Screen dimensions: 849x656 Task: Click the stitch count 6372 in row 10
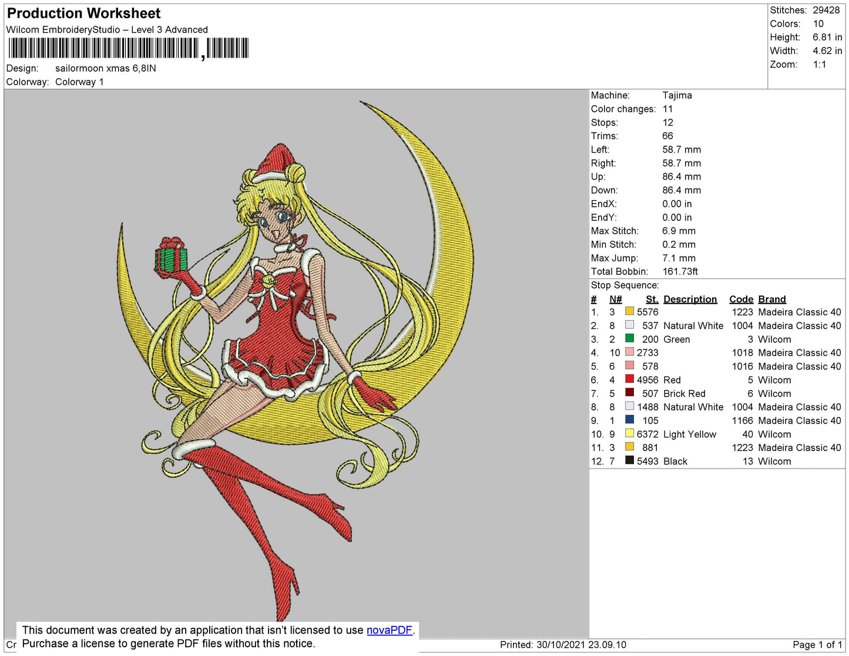647,434
